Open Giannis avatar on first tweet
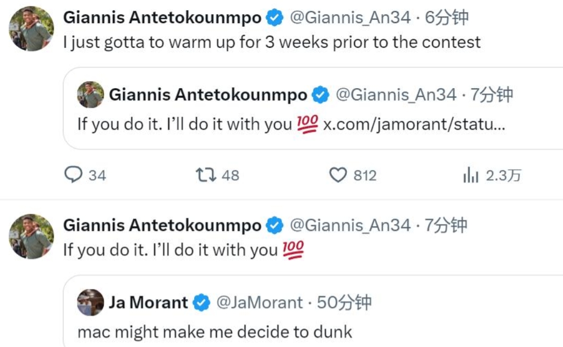563x347 pixels. (31, 29)
